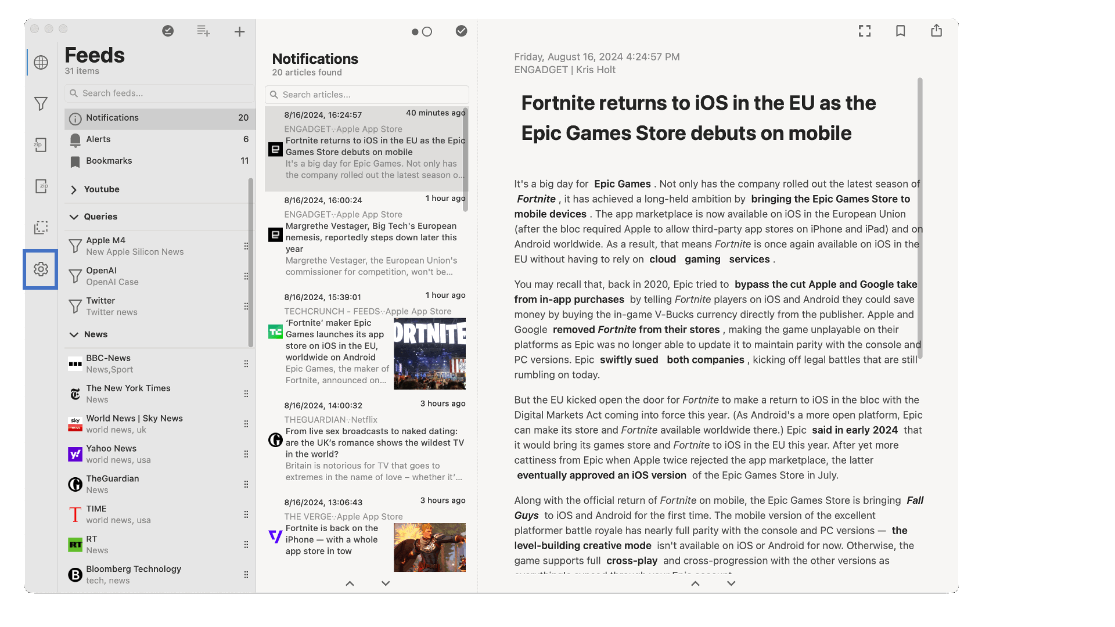Enter full screen reading mode
Viewport: 1115px width, 627px height.
pyautogui.click(x=865, y=31)
